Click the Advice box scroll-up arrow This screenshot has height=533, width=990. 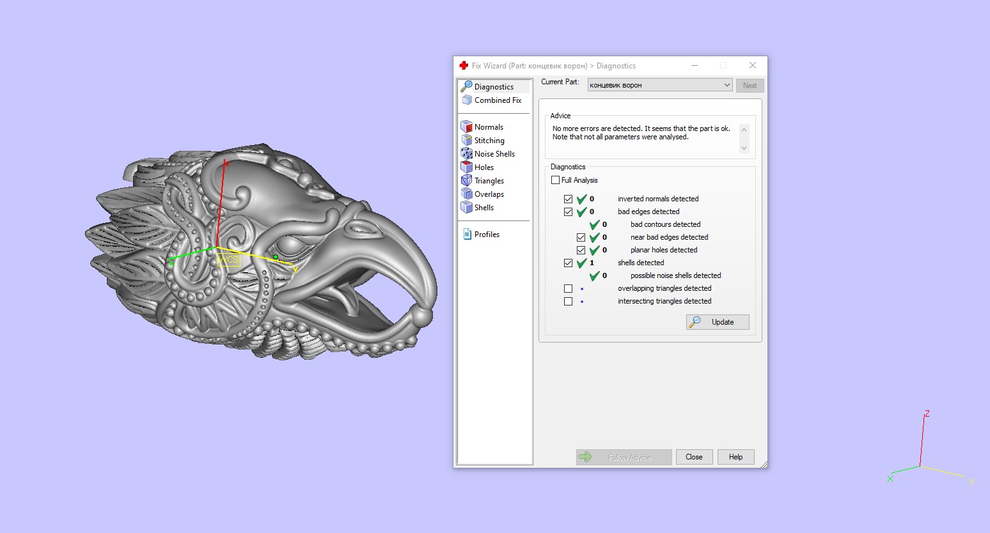[x=744, y=130]
